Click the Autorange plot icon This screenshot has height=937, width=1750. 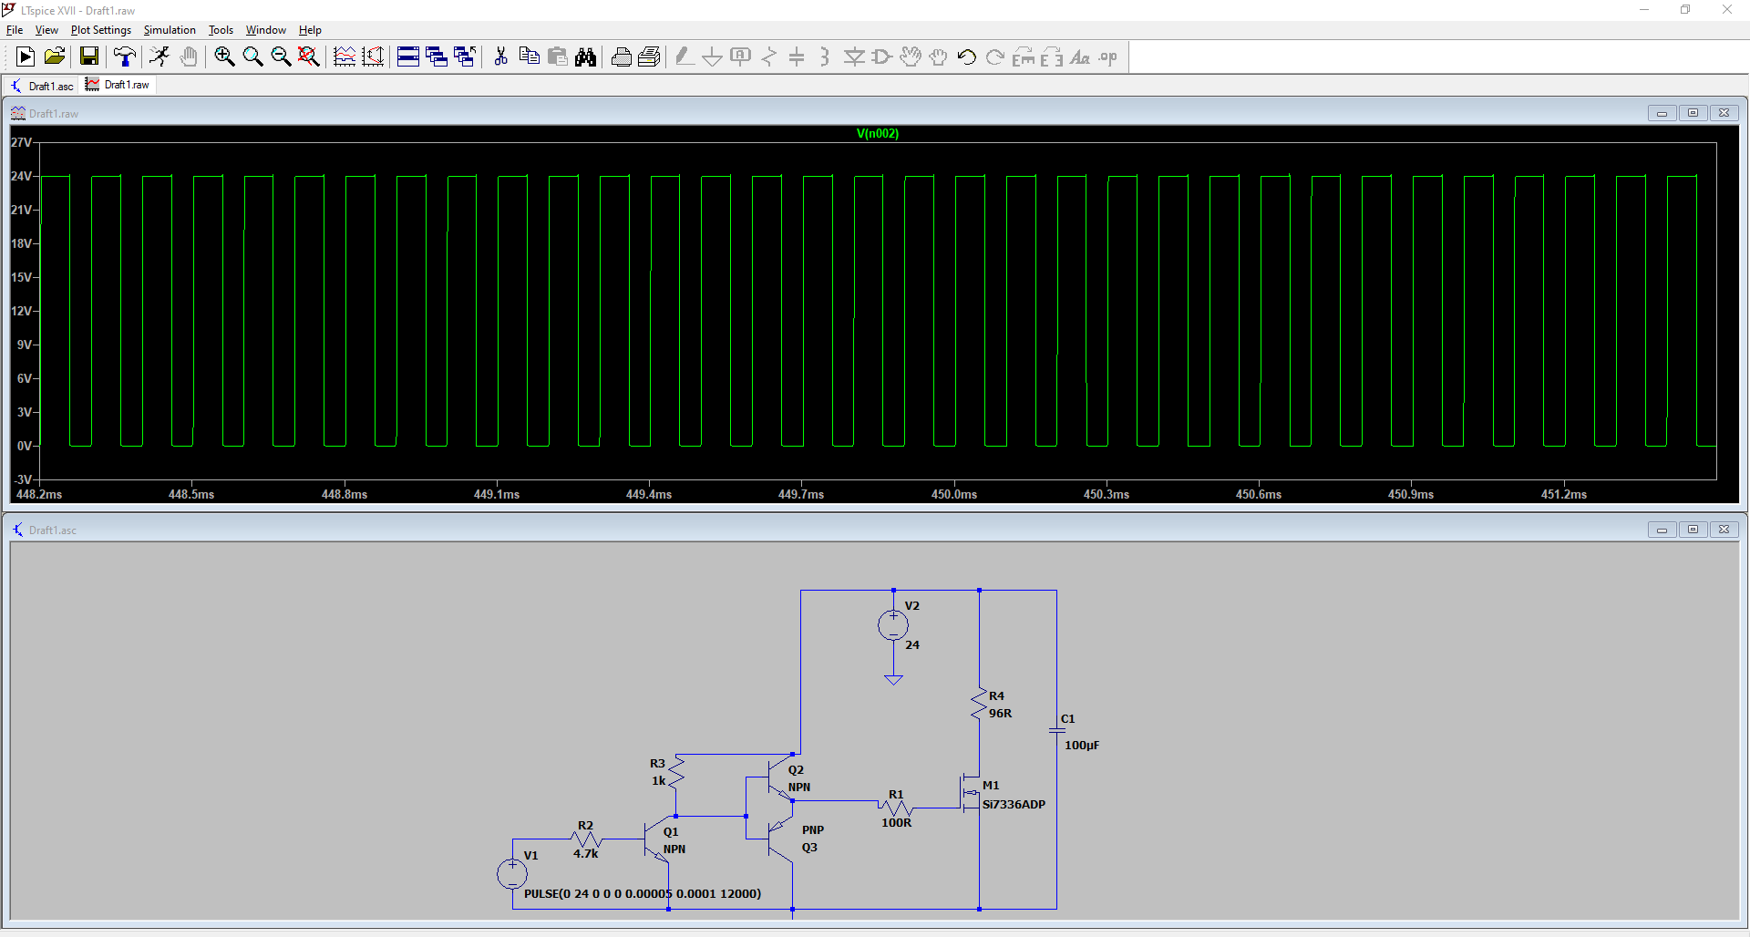click(x=373, y=57)
